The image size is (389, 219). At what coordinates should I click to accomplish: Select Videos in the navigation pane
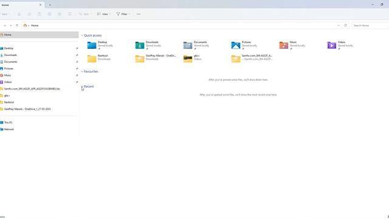[x=39, y=82]
